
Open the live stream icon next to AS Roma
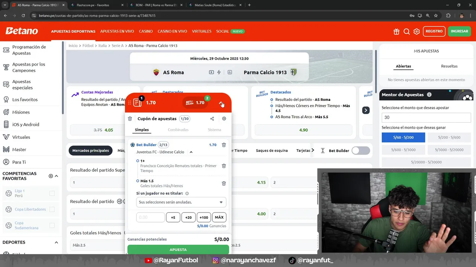212,72
